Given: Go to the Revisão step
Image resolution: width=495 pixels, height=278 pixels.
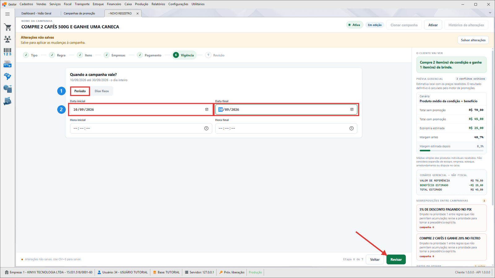Looking at the screenshot, I should pos(215,55).
